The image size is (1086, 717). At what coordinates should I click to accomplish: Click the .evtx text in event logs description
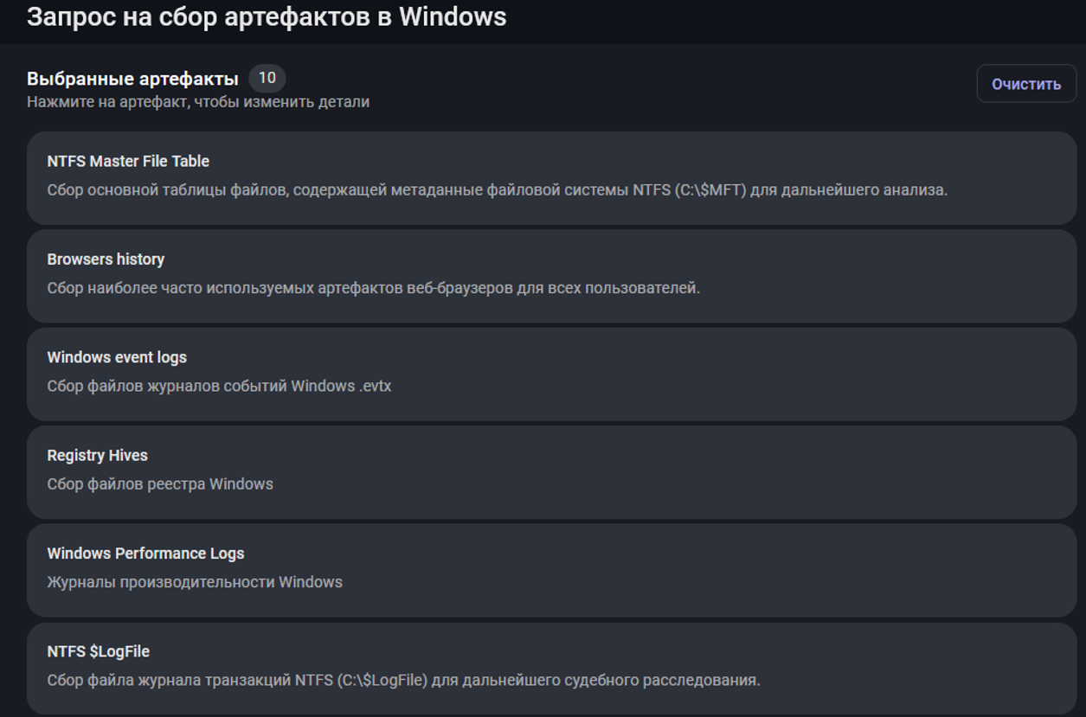375,386
